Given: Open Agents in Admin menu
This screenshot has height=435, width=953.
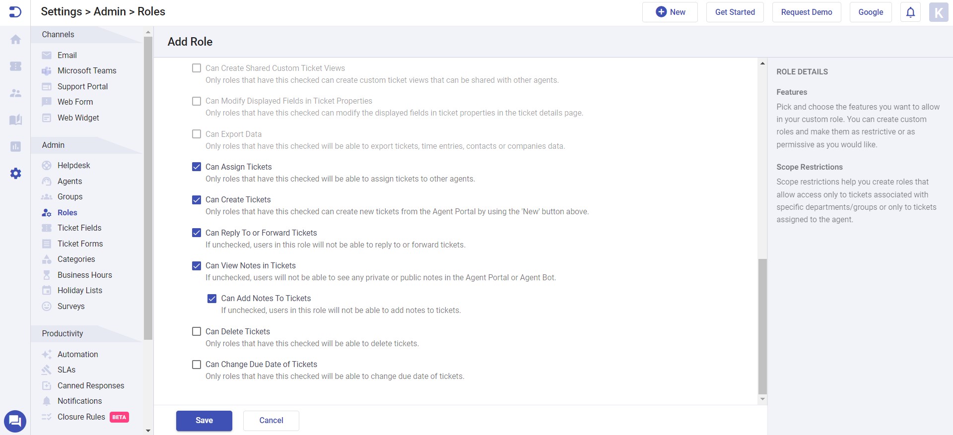Looking at the screenshot, I should (x=69, y=181).
